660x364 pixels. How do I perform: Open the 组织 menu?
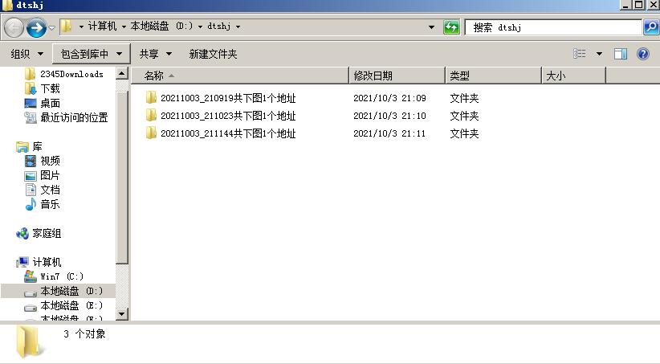(27, 54)
